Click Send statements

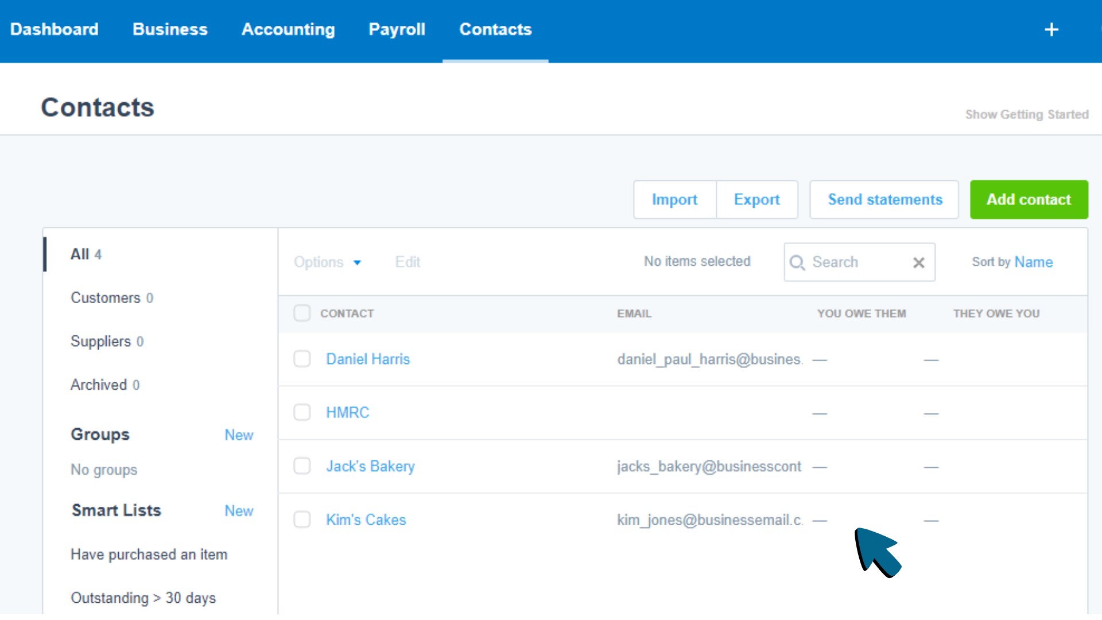pyautogui.click(x=884, y=199)
